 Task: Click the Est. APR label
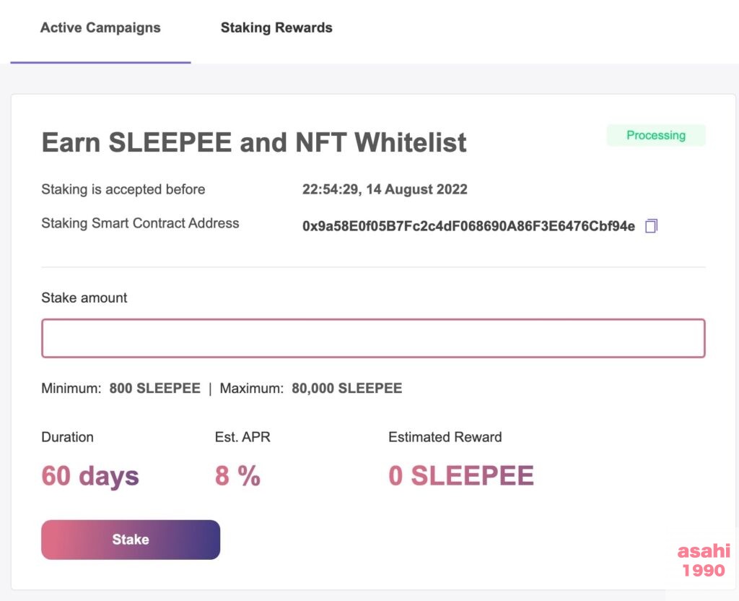pyautogui.click(x=242, y=437)
